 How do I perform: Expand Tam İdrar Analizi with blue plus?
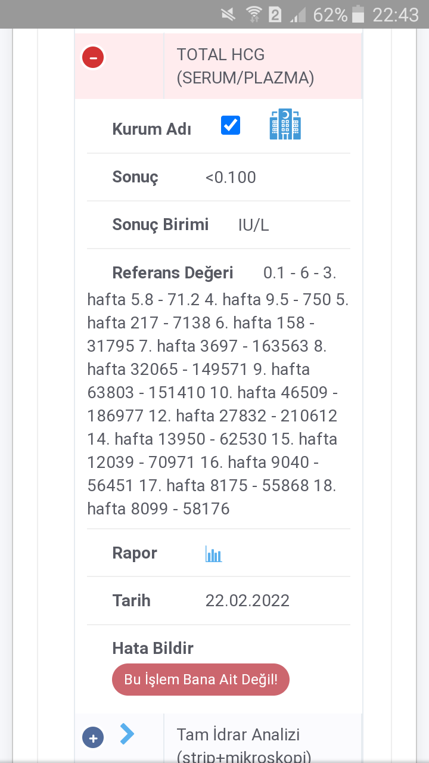[93, 737]
